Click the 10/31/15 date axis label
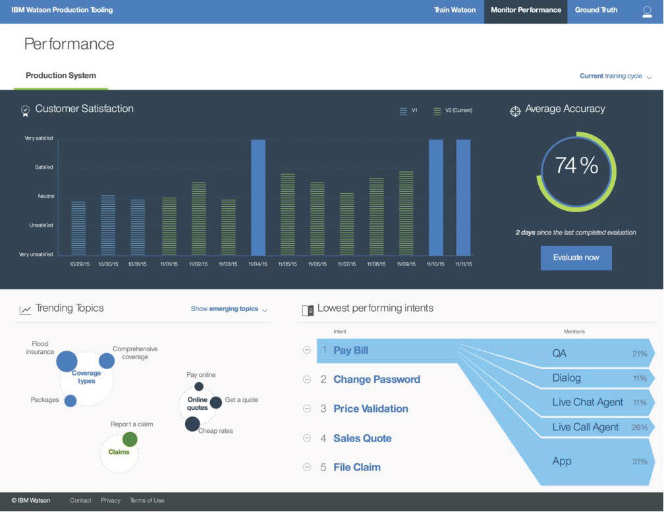 tap(137, 264)
